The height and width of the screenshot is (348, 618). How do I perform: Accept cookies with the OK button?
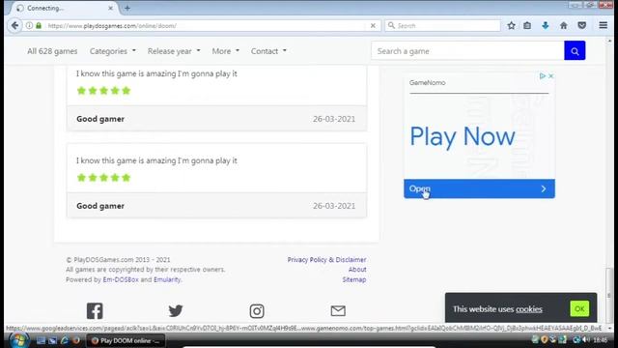coord(579,309)
